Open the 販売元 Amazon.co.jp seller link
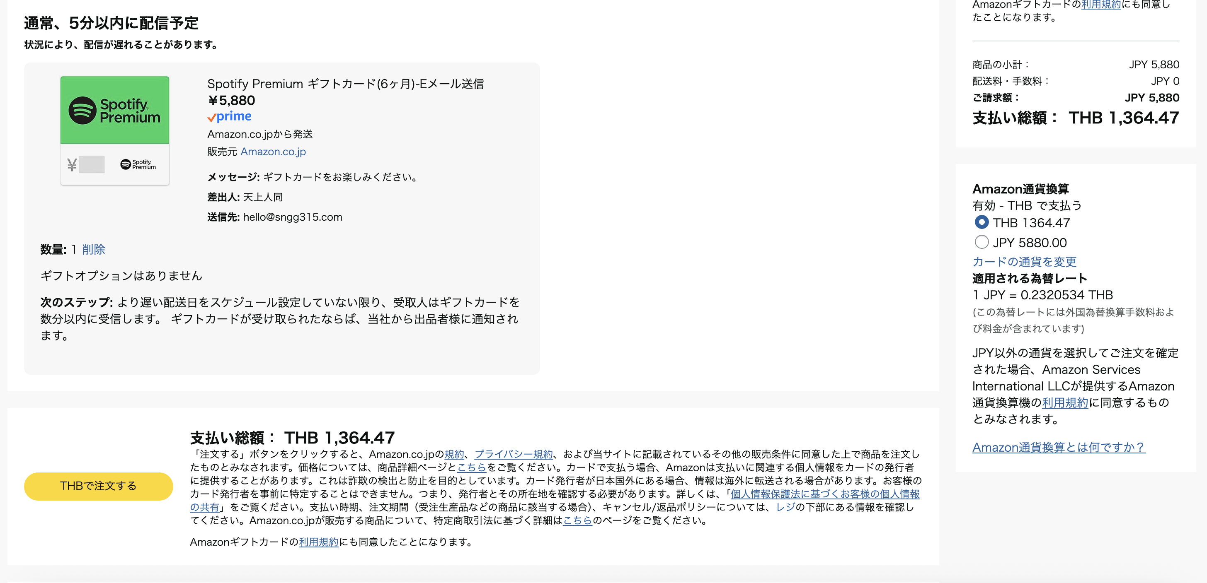This screenshot has width=1207, height=583. pos(273,152)
